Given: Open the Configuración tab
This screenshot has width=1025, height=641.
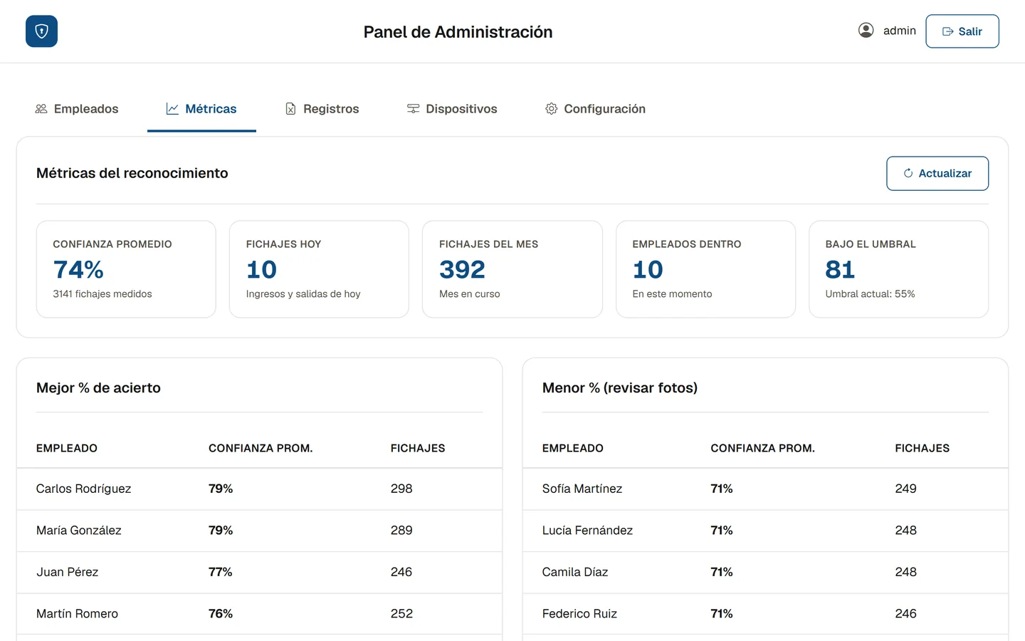Looking at the screenshot, I should coord(596,109).
